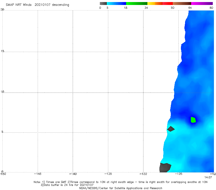Click the latitude axis label '15'
The width and height of the screenshot is (216, 190).
(x=2, y=51)
